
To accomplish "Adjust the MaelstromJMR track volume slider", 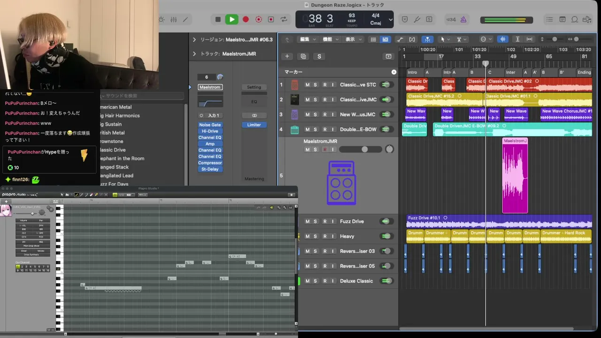I will click(360, 149).
